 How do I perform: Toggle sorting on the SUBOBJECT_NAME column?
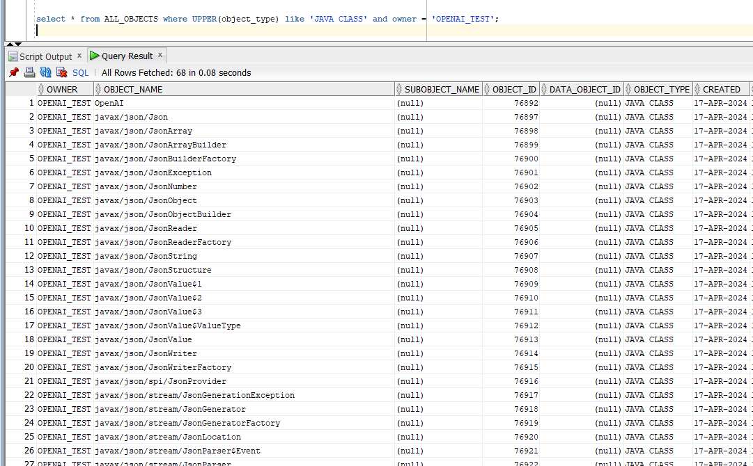(398, 88)
